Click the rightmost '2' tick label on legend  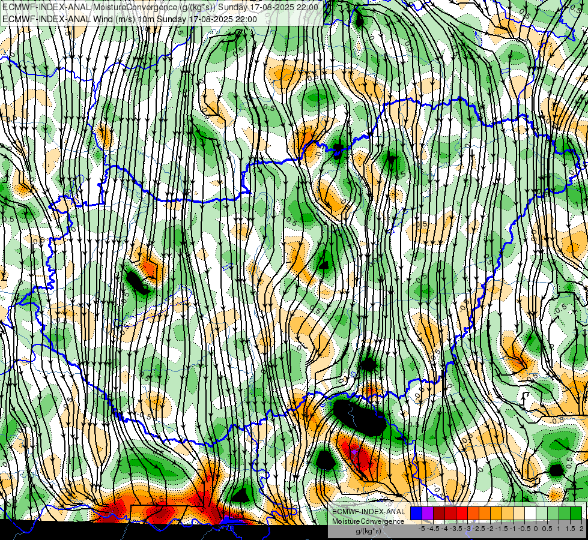click(581, 529)
